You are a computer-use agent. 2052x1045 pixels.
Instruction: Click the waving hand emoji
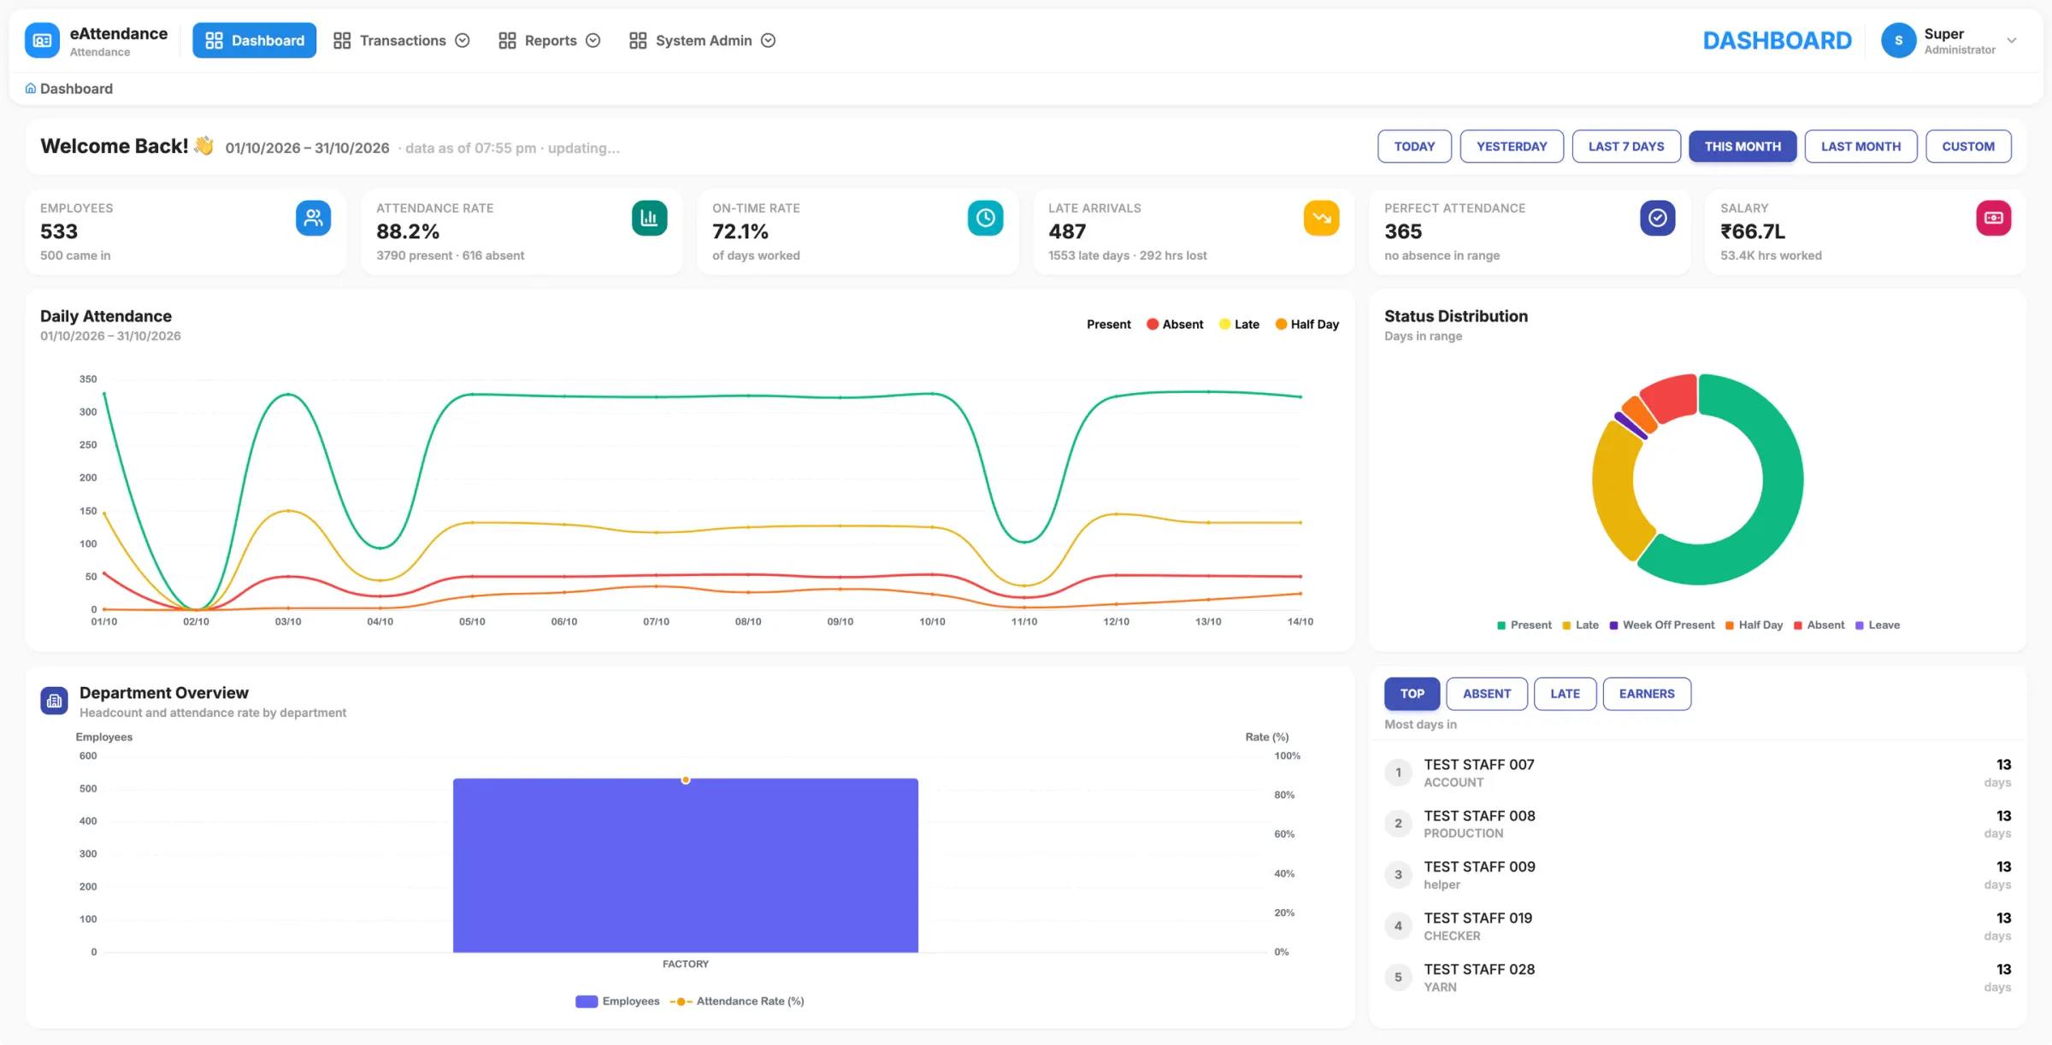(x=203, y=145)
